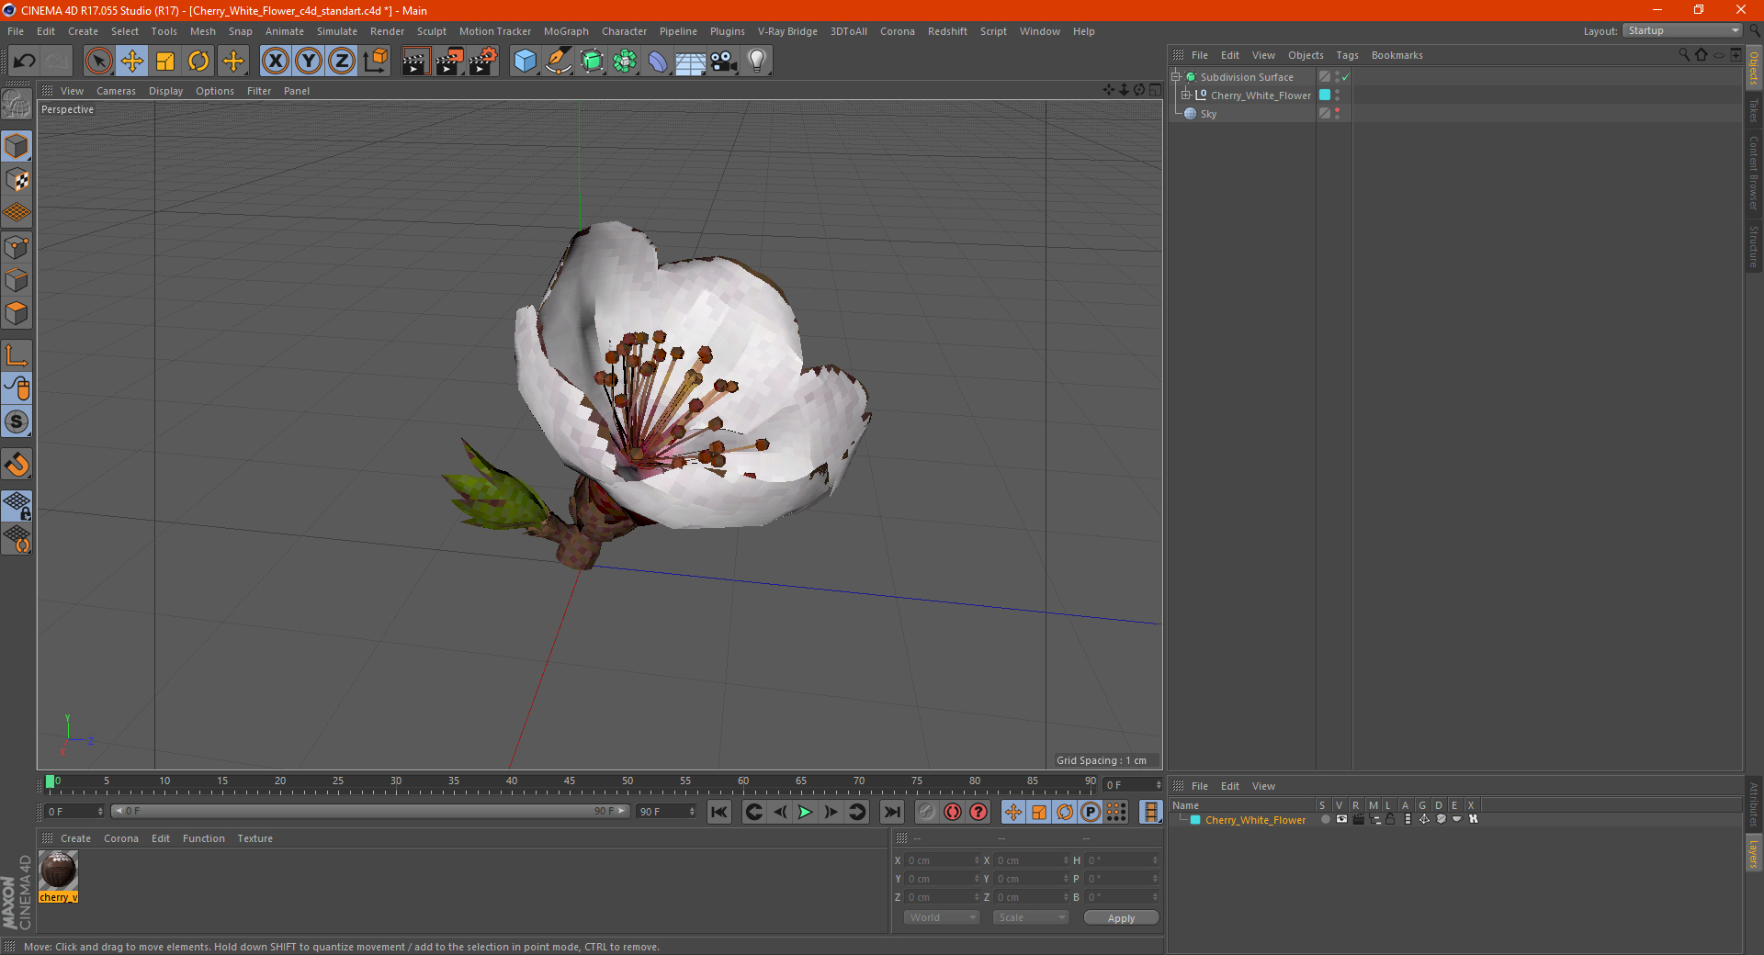Open the array modeling objects icon
Image resolution: width=1764 pixels, height=955 pixels.
[626, 62]
